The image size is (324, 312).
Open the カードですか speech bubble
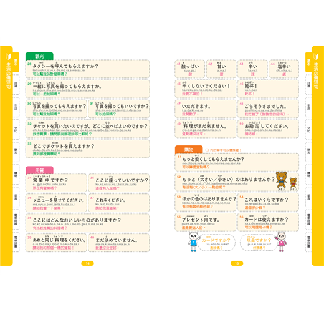216,243
